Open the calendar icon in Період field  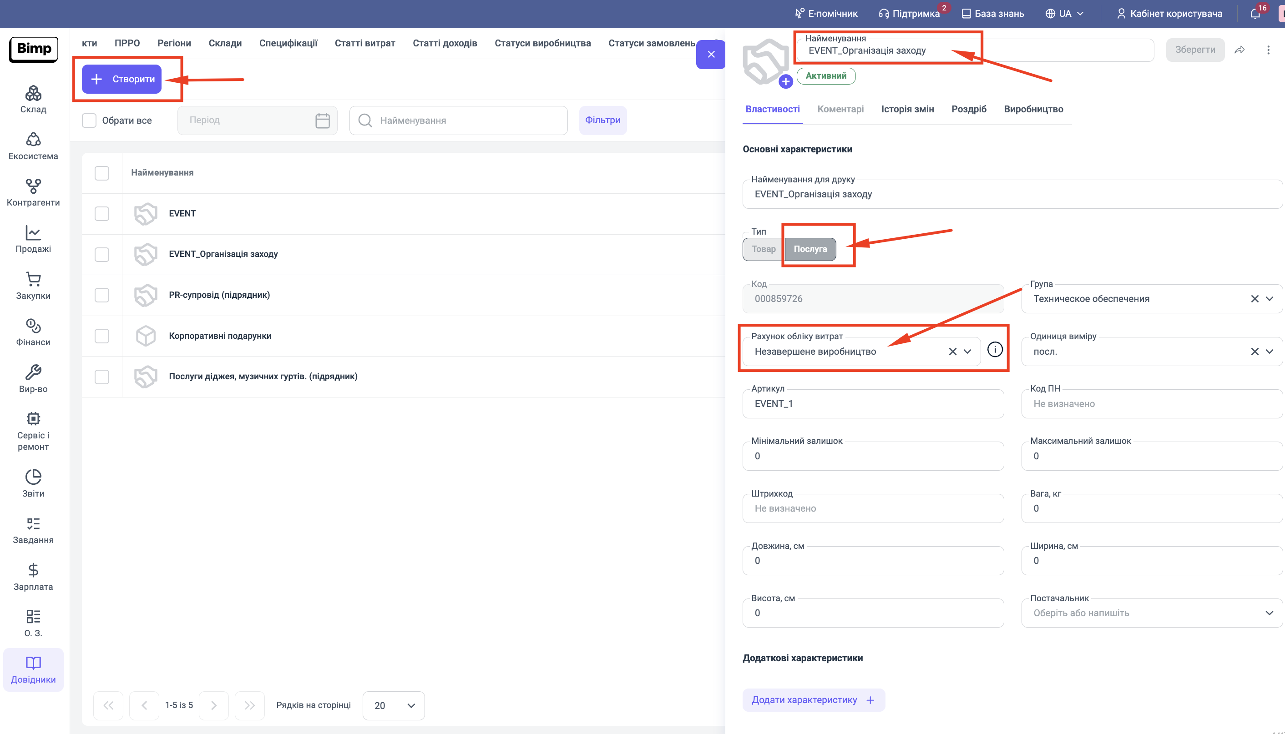[322, 121]
